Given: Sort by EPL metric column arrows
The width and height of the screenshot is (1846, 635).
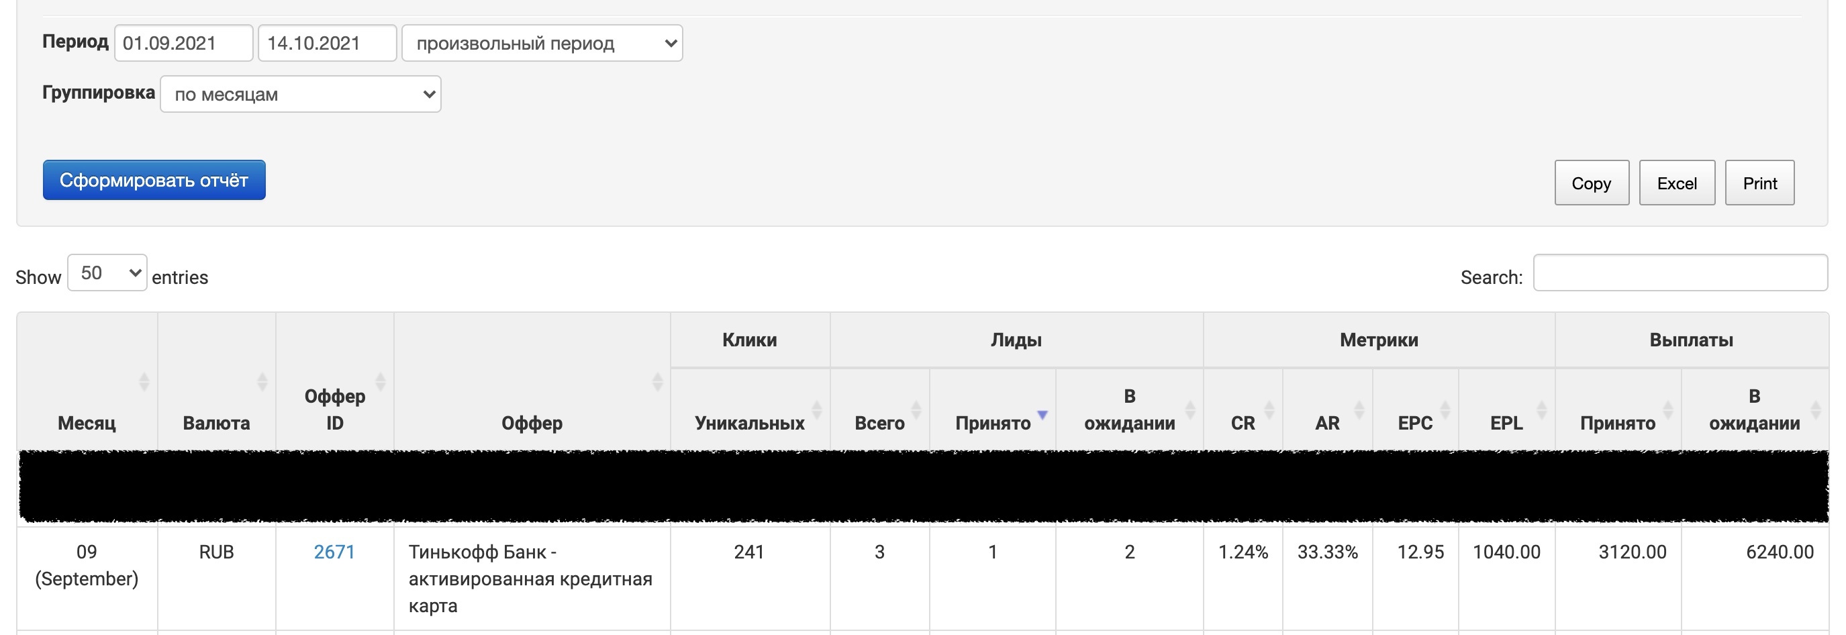Looking at the screenshot, I should coord(1541,410).
